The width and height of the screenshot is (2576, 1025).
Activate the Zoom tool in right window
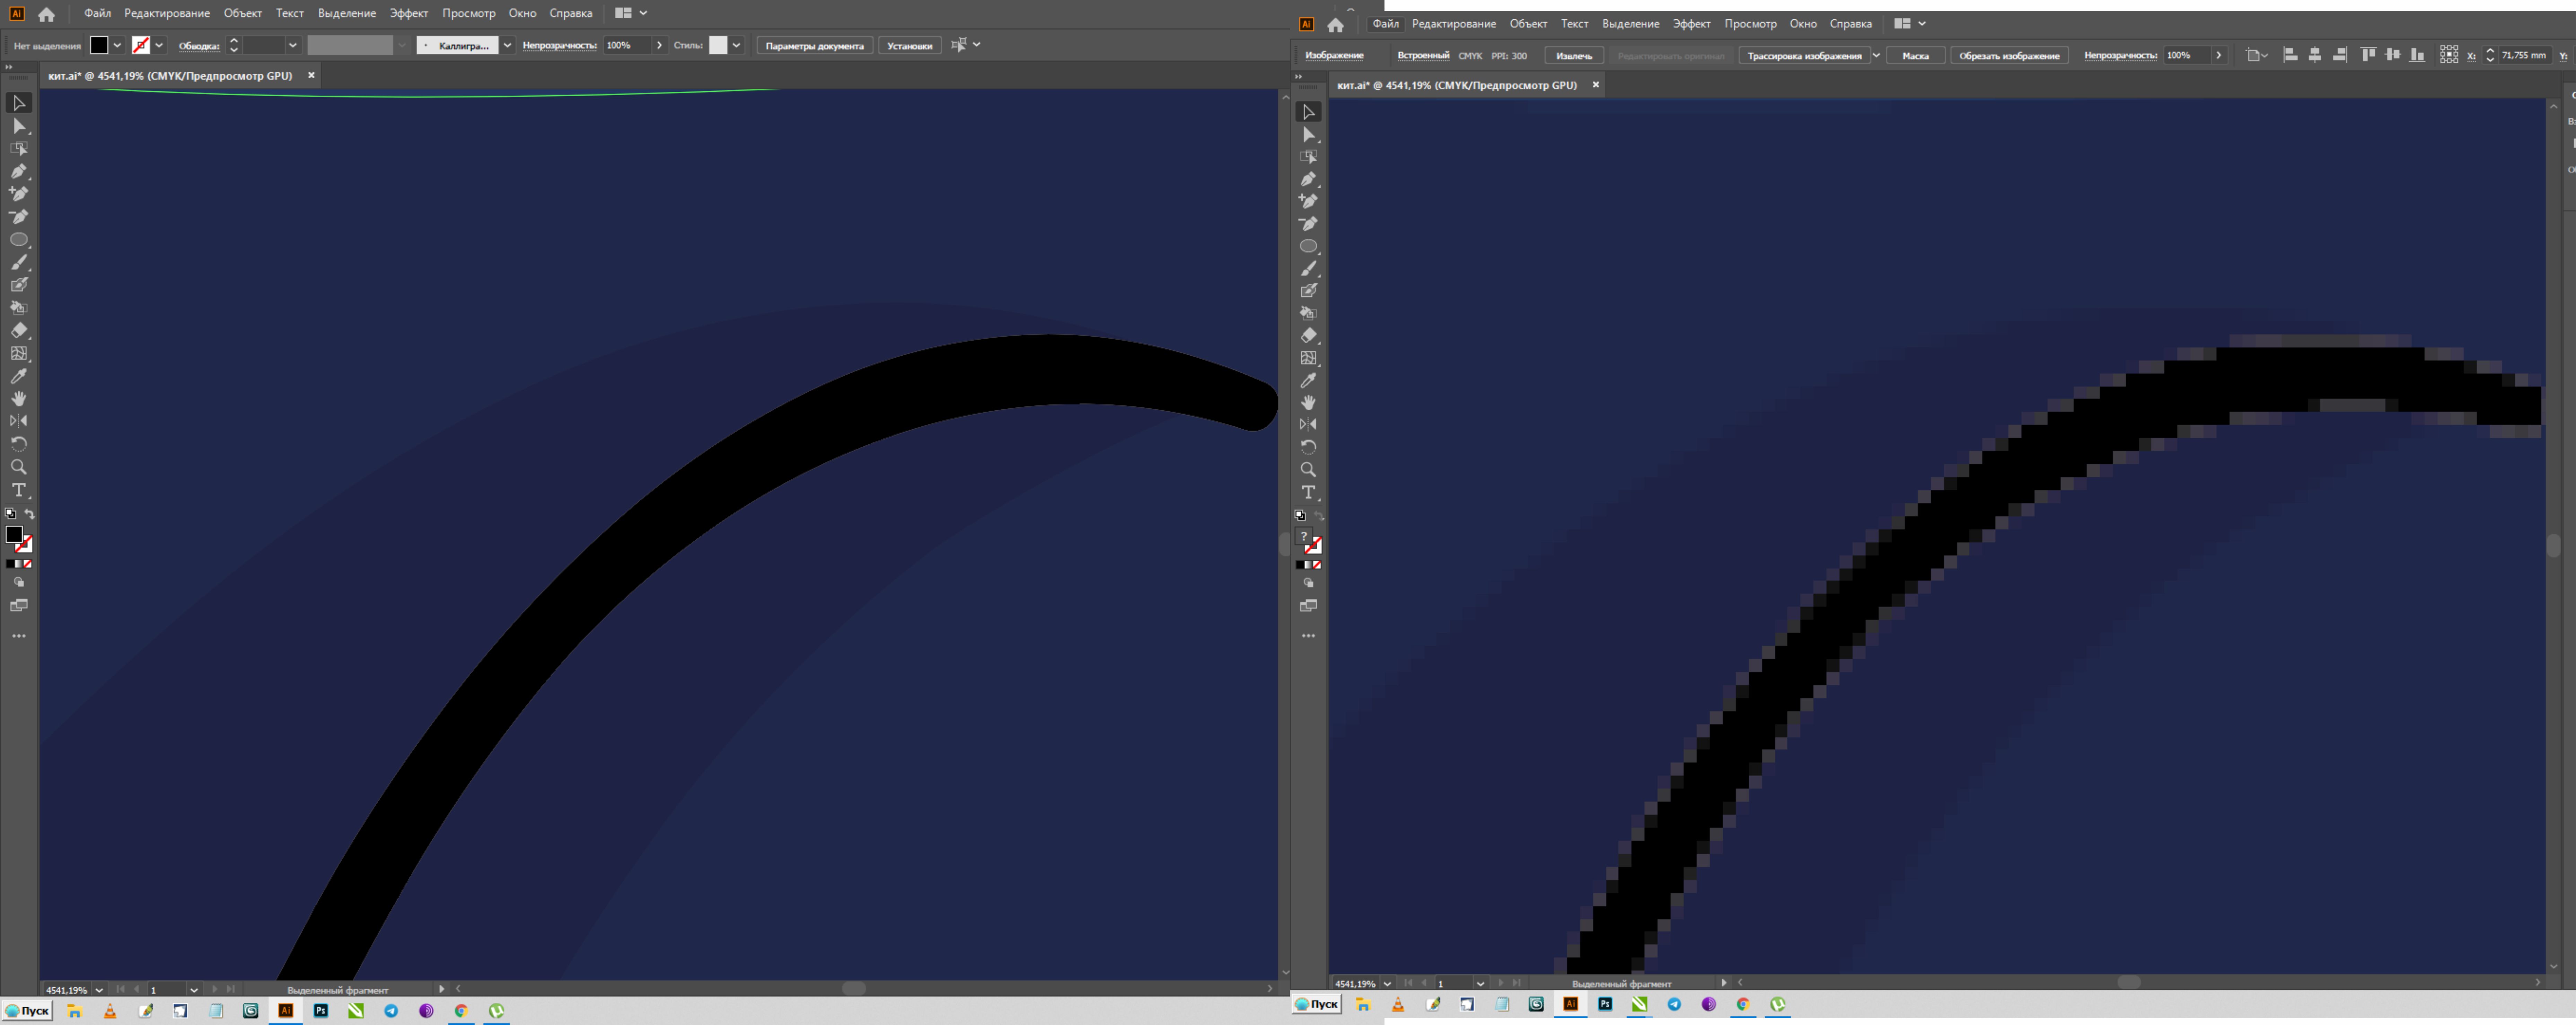pyautogui.click(x=1308, y=470)
